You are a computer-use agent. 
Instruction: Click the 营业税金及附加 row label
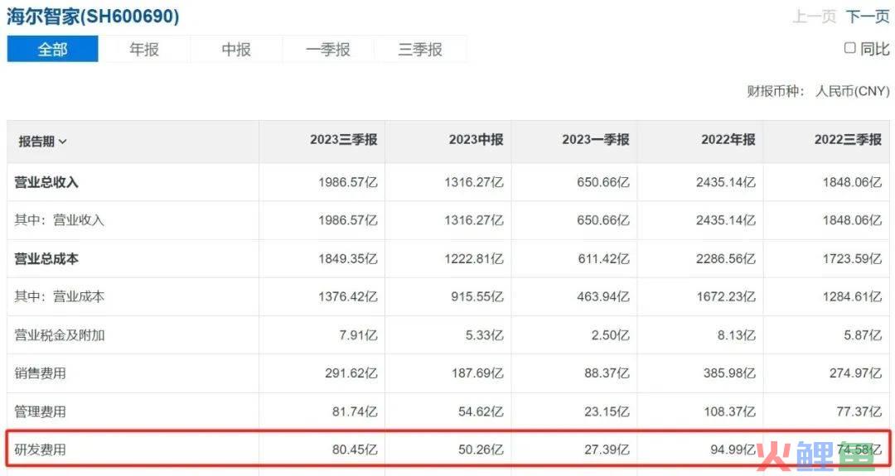click(x=60, y=335)
